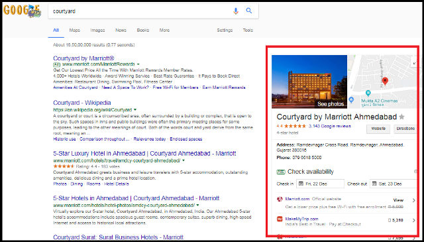Open 5-Star Luxury Hotel in Ahmedabad result
The image size is (424, 242).
144,154
